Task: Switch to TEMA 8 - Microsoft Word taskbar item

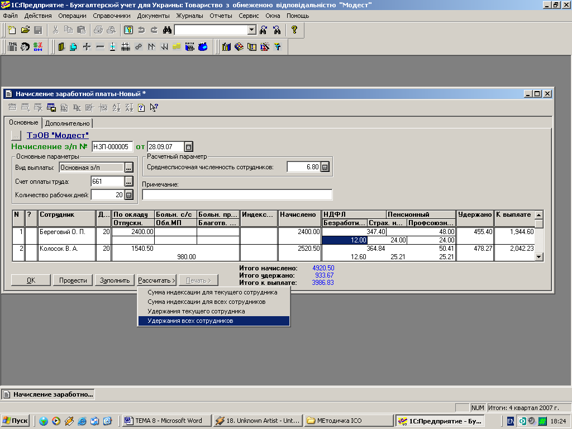Action: [x=167, y=421]
